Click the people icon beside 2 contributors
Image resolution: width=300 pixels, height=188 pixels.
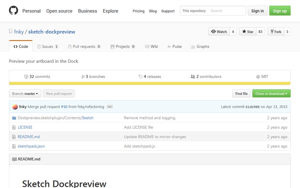coord(193,76)
